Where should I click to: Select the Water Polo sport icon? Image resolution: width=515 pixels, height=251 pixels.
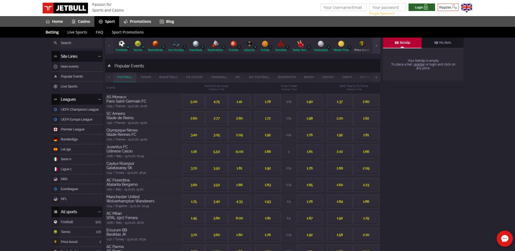[x=341, y=46]
